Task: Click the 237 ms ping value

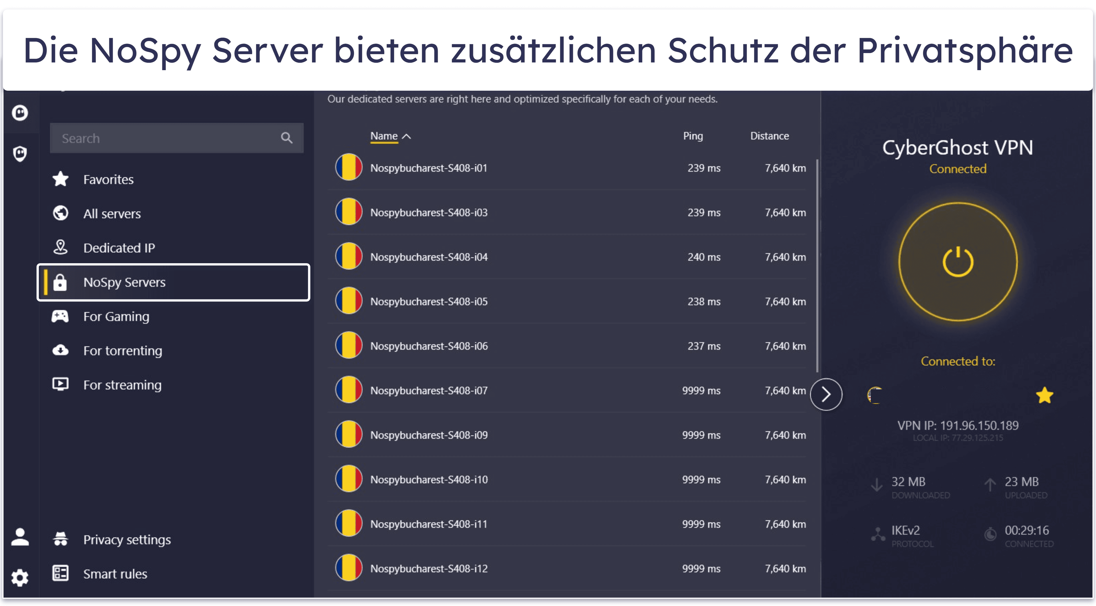Action: click(x=704, y=346)
